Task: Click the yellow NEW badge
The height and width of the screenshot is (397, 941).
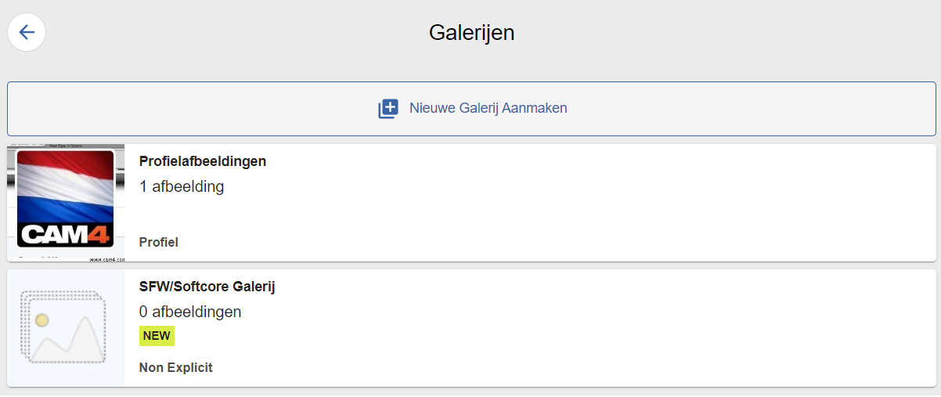Action: [x=157, y=336]
